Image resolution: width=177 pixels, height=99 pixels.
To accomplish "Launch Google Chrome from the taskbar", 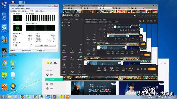I will click(x=35, y=97).
